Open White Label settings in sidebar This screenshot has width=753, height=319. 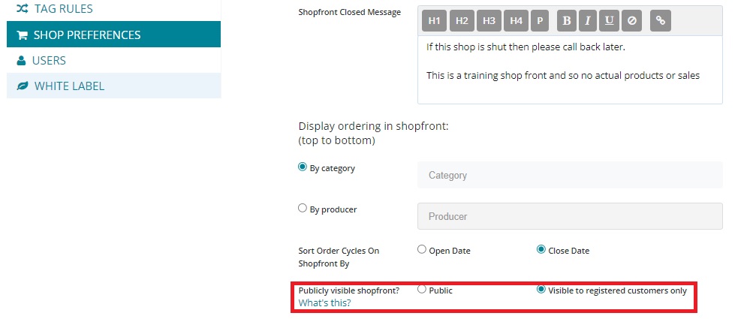tap(69, 86)
